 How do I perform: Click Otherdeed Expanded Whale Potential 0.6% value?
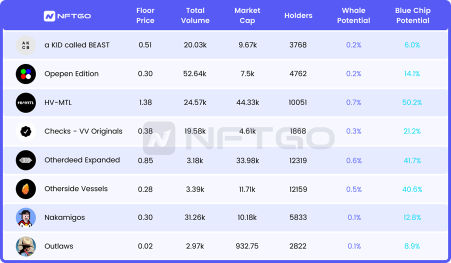click(x=353, y=160)
